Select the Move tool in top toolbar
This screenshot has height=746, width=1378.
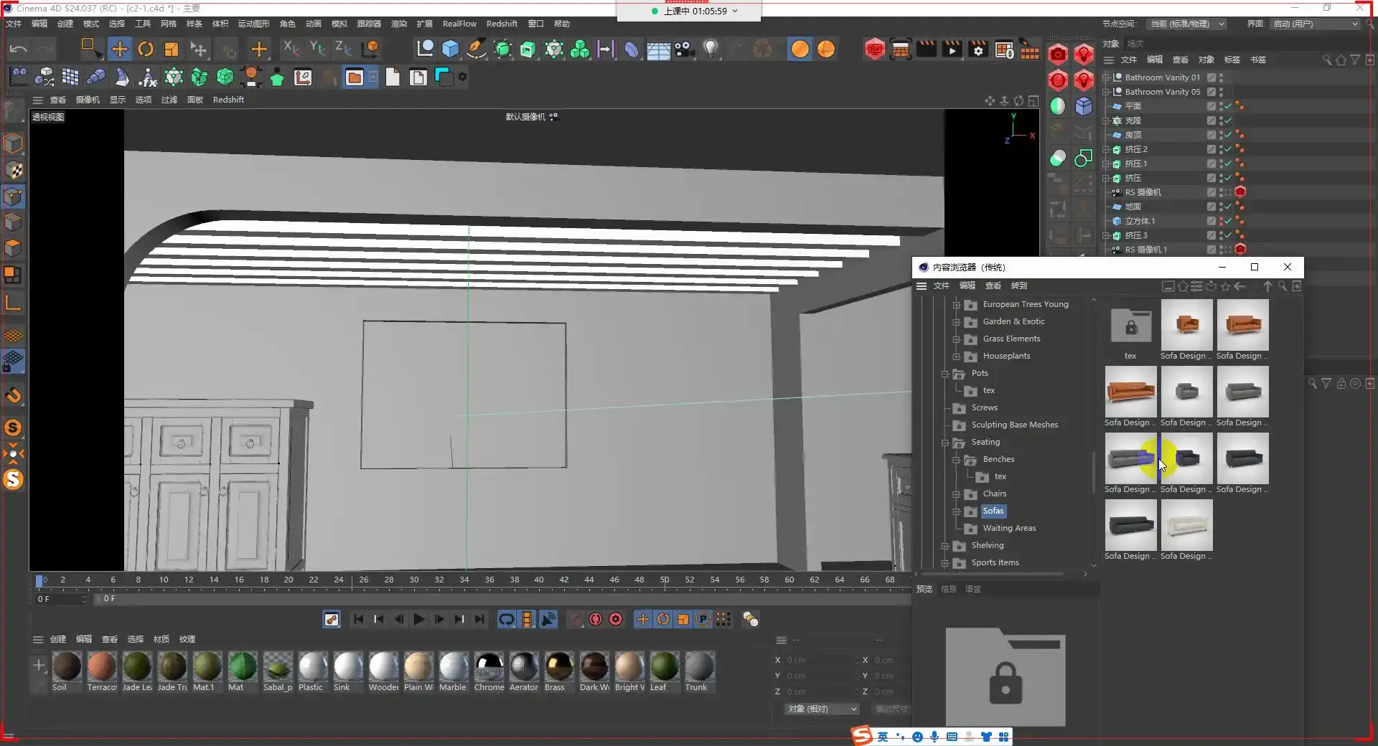coord(119,49)
